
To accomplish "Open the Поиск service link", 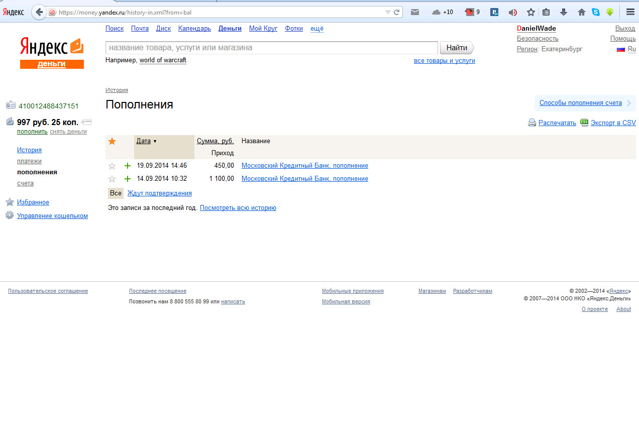I will point(115,29).
